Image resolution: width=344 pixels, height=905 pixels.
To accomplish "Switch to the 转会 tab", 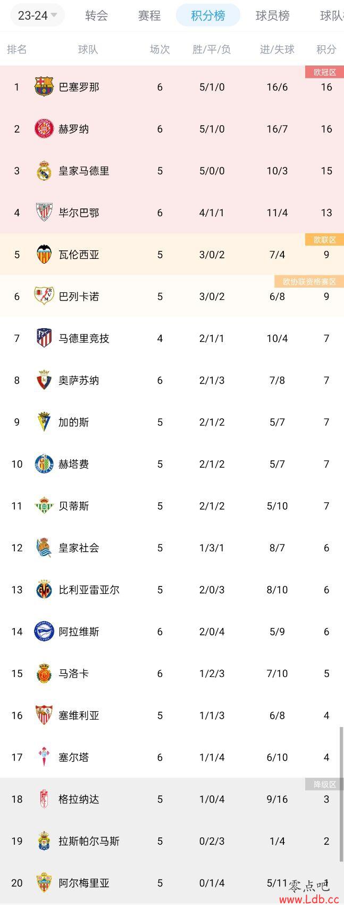I will click(97, 15).
